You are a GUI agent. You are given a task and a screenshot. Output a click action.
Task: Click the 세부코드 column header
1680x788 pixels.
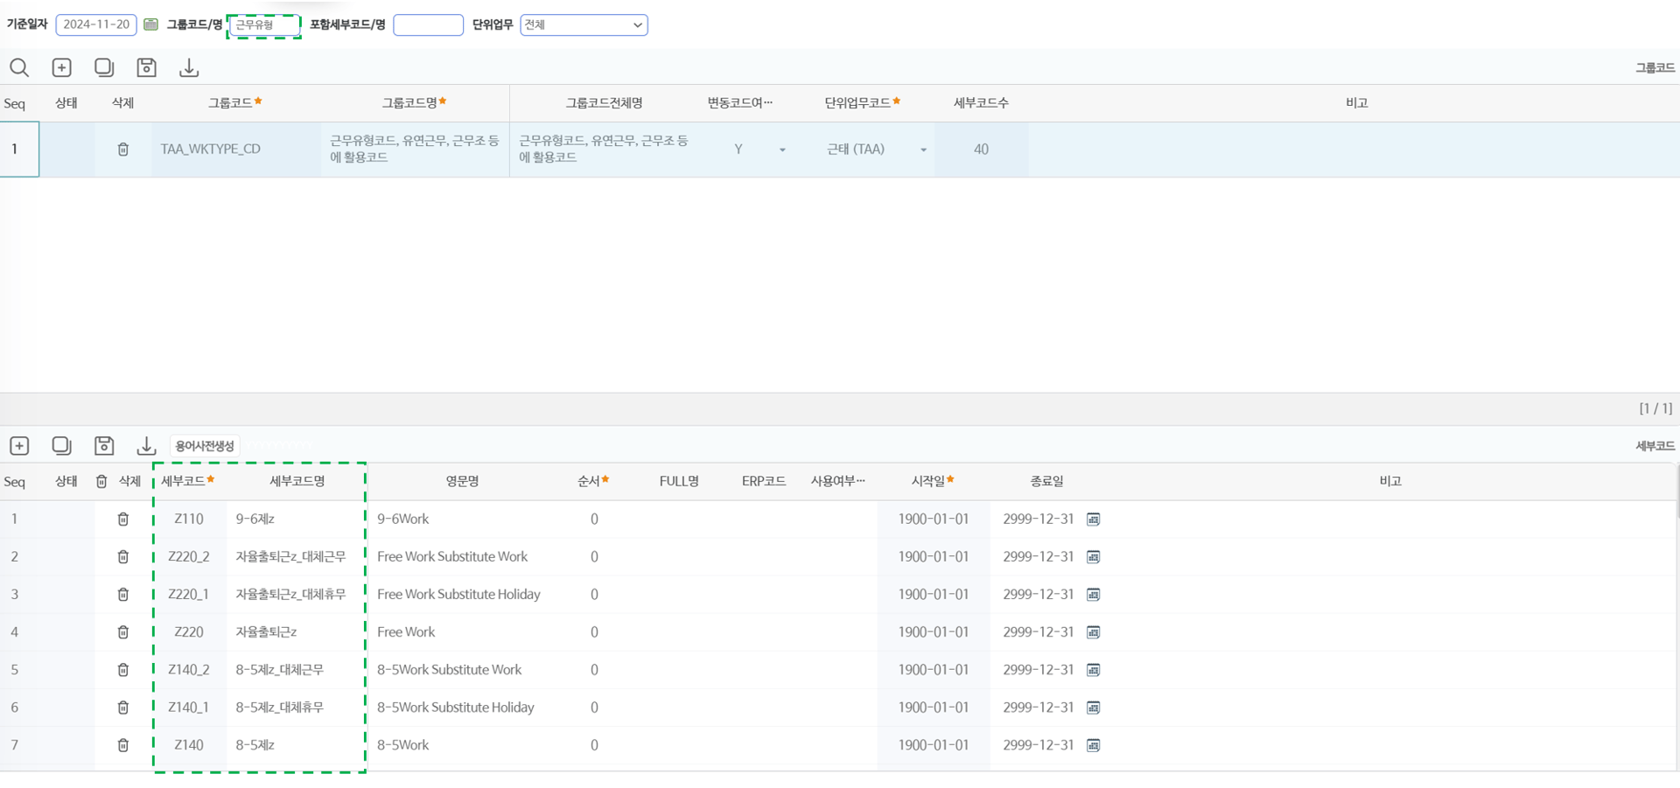click(x=187, y=481)
